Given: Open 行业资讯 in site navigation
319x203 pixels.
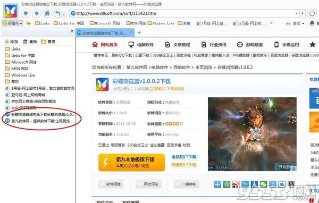Looking at the screenshot, I should (x=214, y=45).
